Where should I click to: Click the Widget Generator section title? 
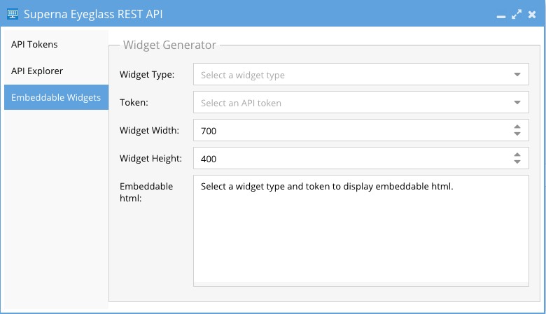(169, 45)
